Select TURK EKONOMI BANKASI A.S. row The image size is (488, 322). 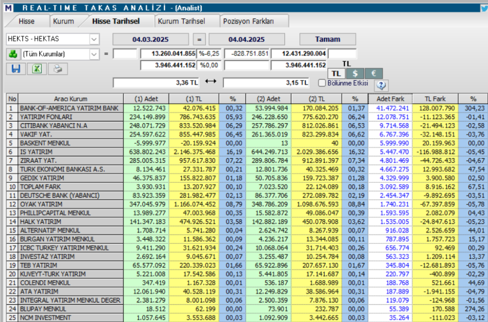(x=247, y=169)
